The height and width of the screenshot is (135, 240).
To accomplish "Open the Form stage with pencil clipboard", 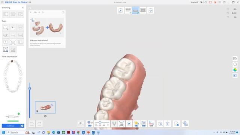I will coord(120,10).
